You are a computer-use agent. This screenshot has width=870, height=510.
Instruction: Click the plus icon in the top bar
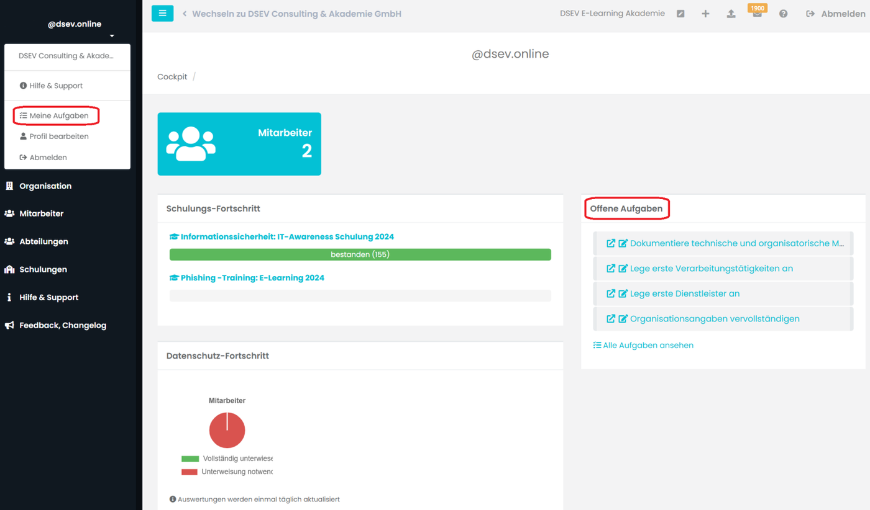tap(705, 14)
